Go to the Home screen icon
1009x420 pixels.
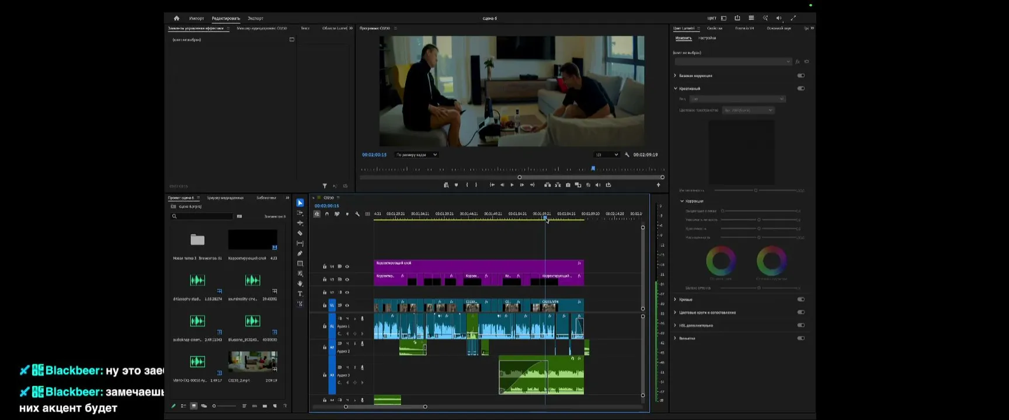pyautogui.click(x=176, y=18)
